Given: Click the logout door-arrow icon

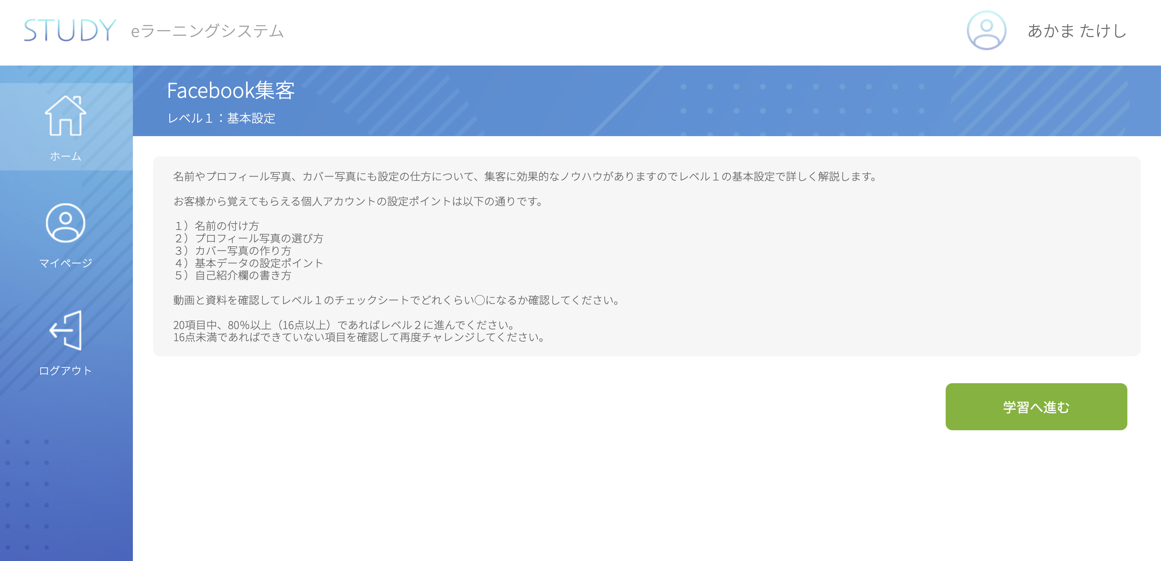Looking at the screenshot, I should click(x=65, y=330).
